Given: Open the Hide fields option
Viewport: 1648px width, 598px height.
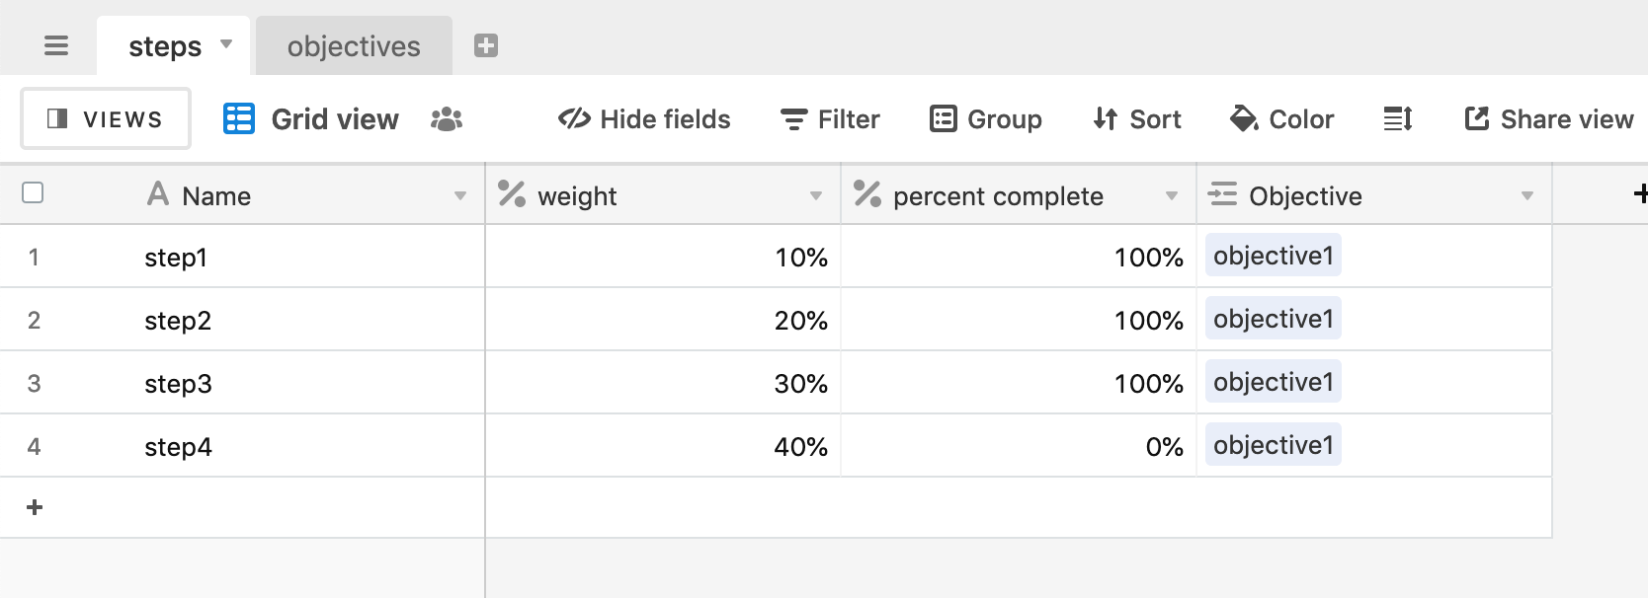Looking at the screenshot, I should 644,119.
